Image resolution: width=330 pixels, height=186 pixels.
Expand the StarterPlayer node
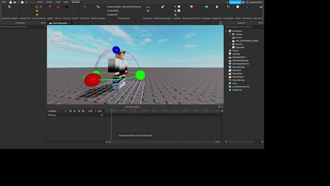click(226, 77)
